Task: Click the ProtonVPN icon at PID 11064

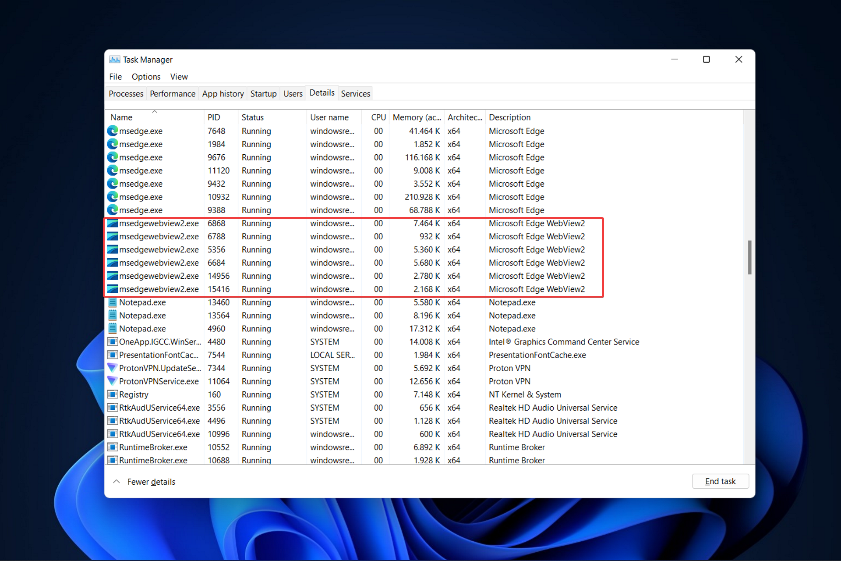Action: click(x=114, y=381)
